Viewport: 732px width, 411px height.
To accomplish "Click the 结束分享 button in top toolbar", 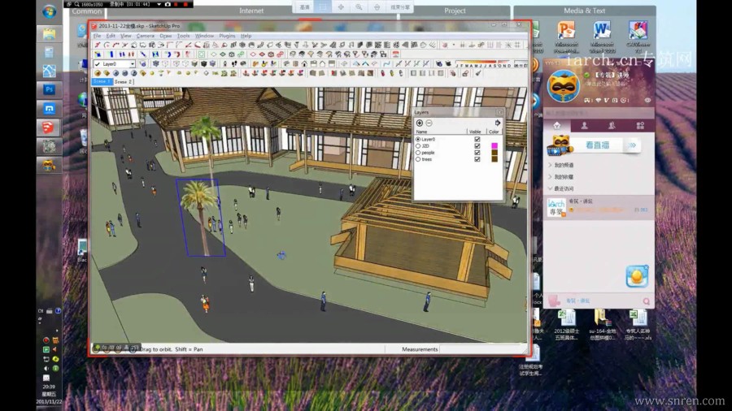I will [x=400, y=7].
